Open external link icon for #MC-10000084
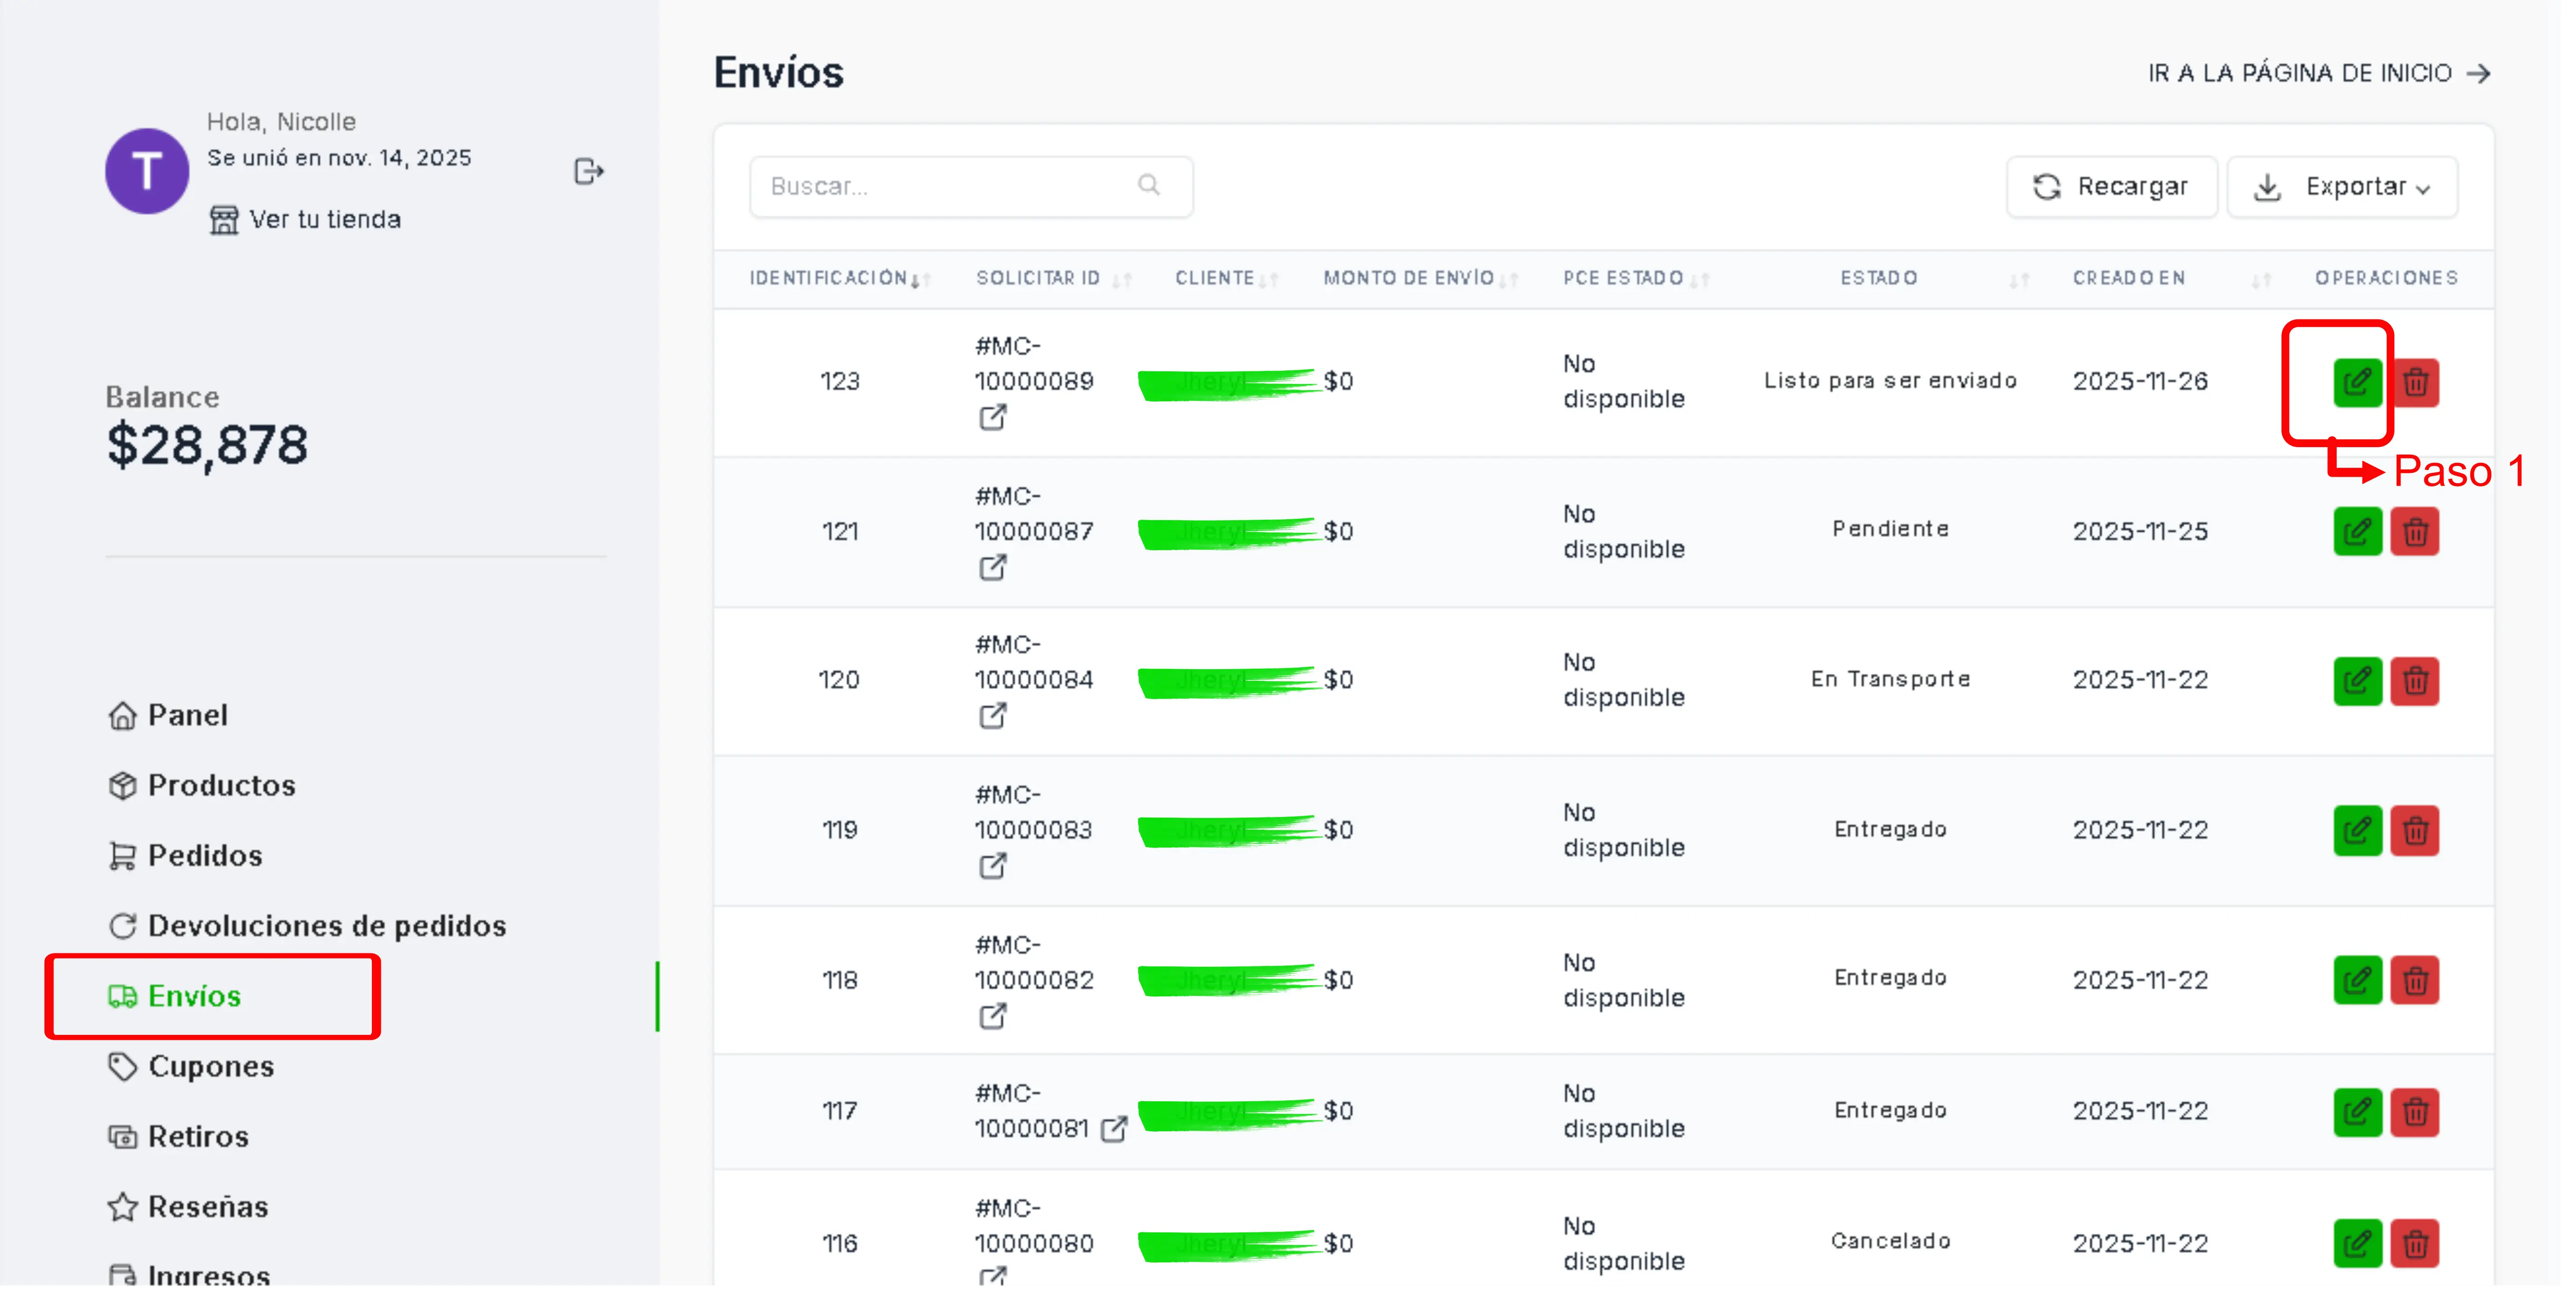2576x1297 pixels. (x=992, y=716)
